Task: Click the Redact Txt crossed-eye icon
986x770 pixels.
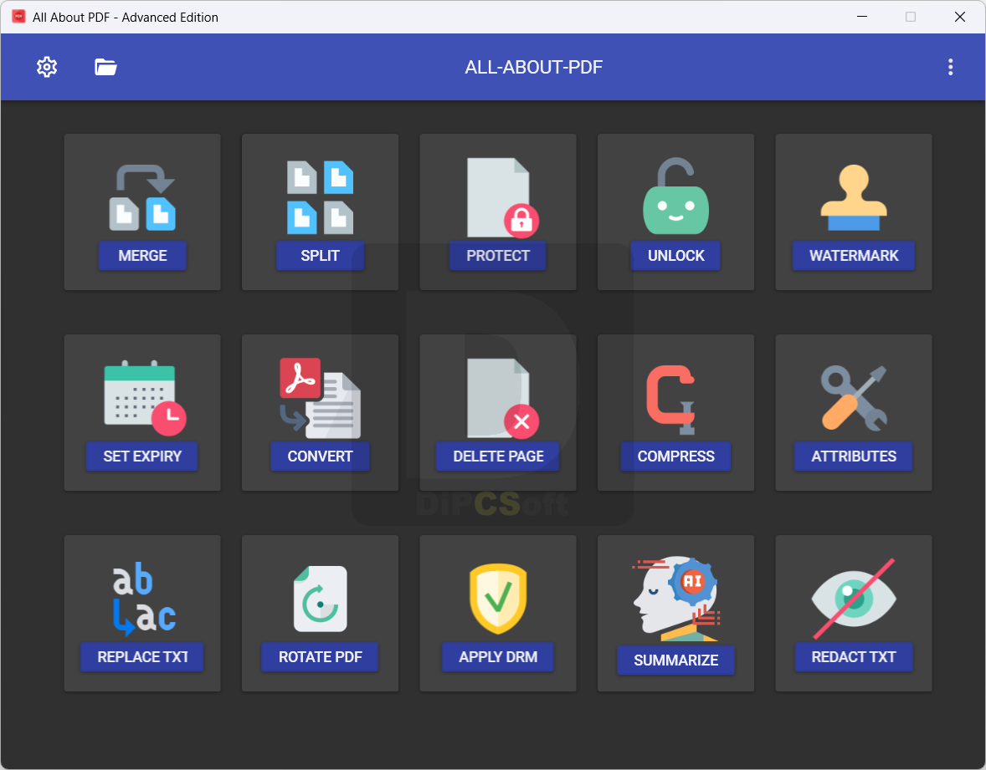Action: tap(854, 599)
